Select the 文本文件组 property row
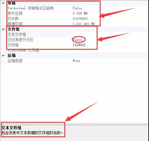This screenshot has height=141, width=149. click(x=74, y=35)
